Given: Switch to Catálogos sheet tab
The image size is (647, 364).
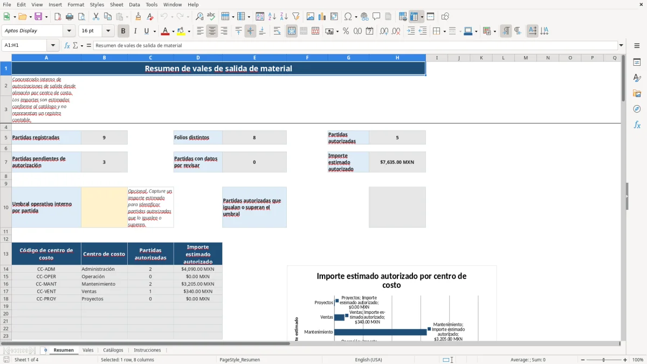Looking at the screenshot, I should pos(113,350).
